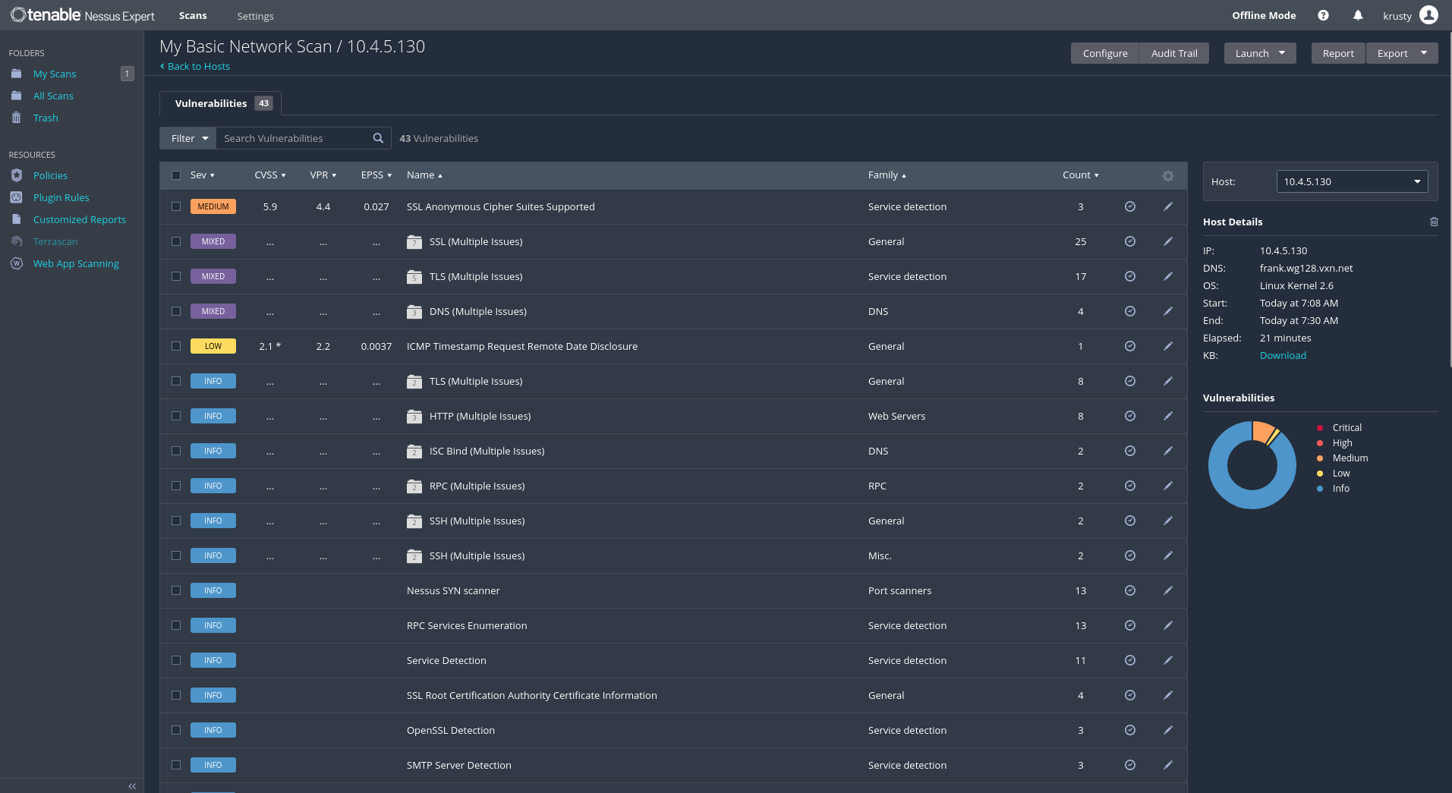Edit the RPC Services Enumeration row pencil
Viewport: 1452px width, 793px height.
(x=1168, y=625)
